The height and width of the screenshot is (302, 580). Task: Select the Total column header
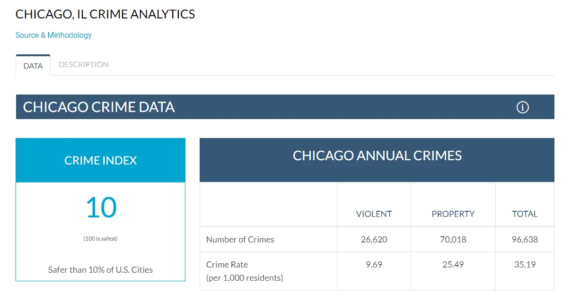point(525,214)
